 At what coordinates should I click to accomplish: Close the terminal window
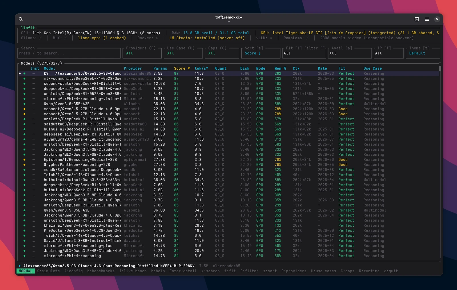tap(437, 19)
